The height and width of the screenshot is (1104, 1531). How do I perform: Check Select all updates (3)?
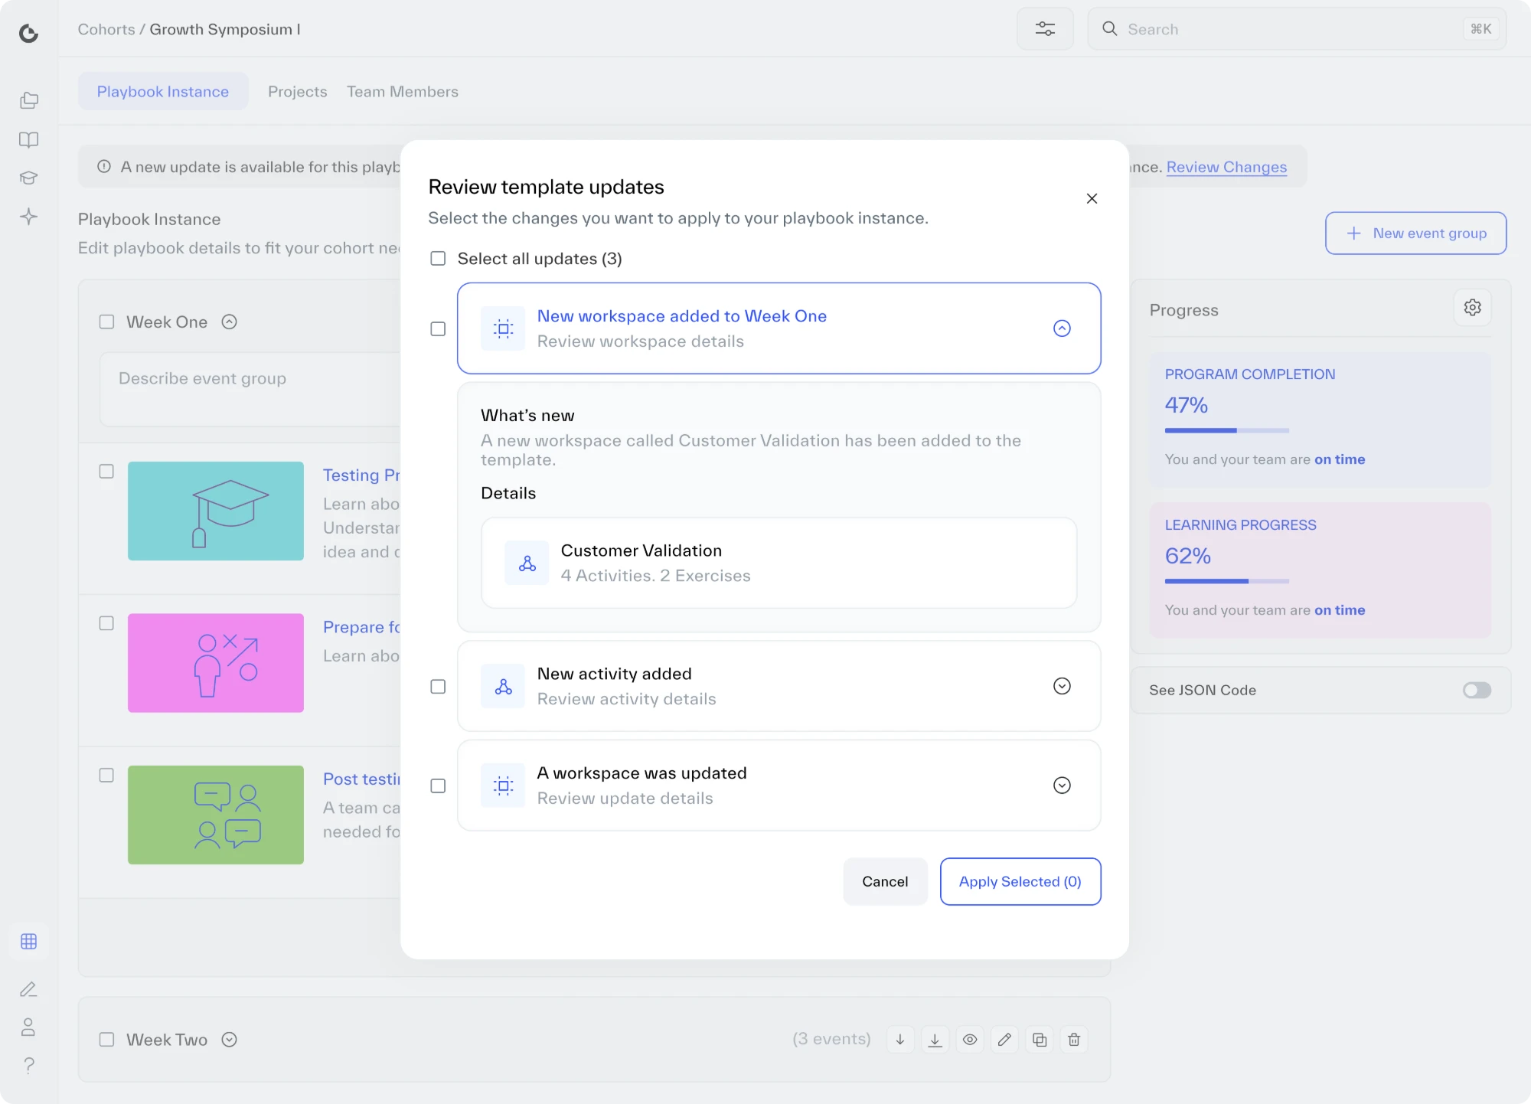point(438,259)
